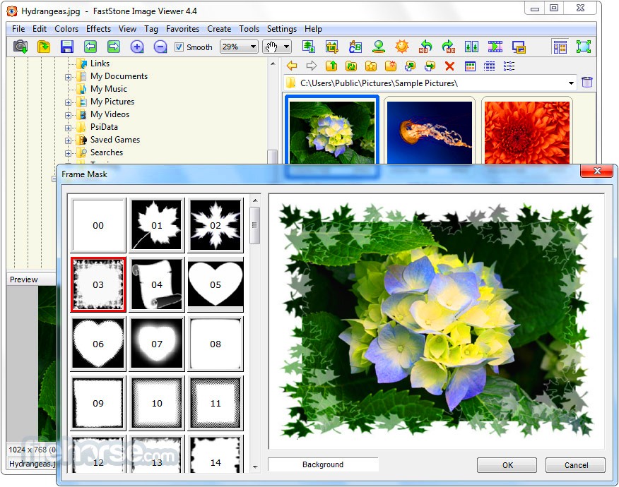
Task: Select frame mask 04 scroll
Action: (x=157, y=284)
